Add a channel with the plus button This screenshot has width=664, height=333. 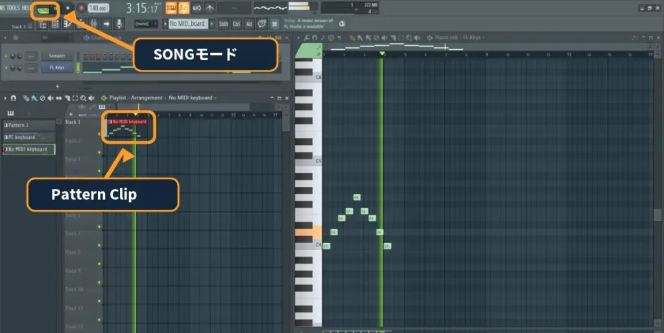pos(57,86)
